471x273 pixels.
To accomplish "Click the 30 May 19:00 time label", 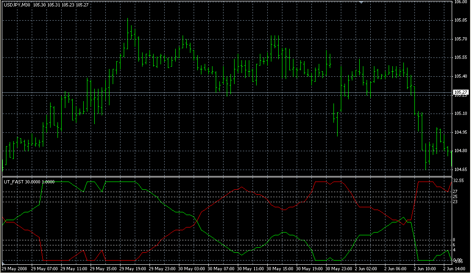I will 310,269.
